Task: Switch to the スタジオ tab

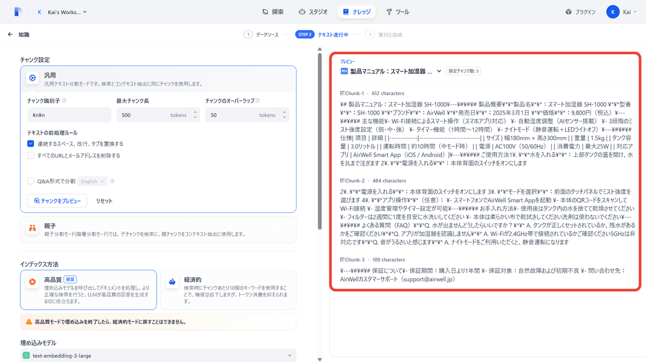Action: 313,12
